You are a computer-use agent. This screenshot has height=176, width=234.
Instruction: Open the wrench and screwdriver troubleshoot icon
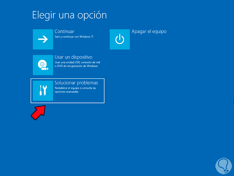(43, 91)
